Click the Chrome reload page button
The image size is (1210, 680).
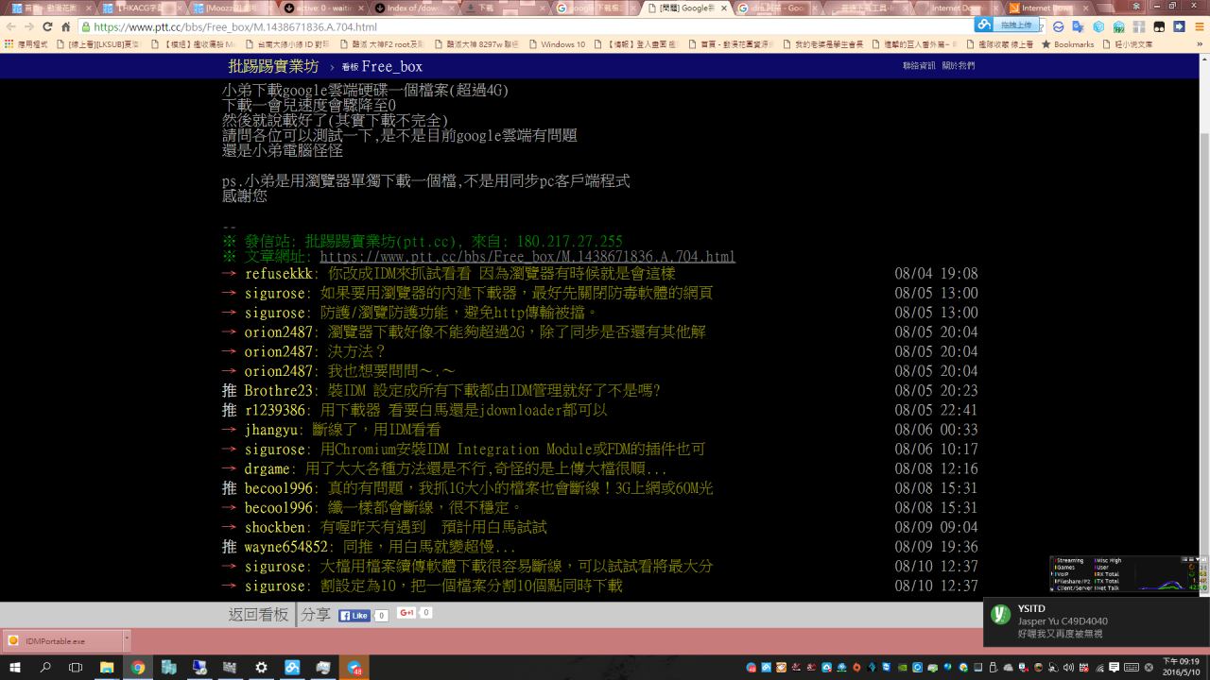[65, 27]
